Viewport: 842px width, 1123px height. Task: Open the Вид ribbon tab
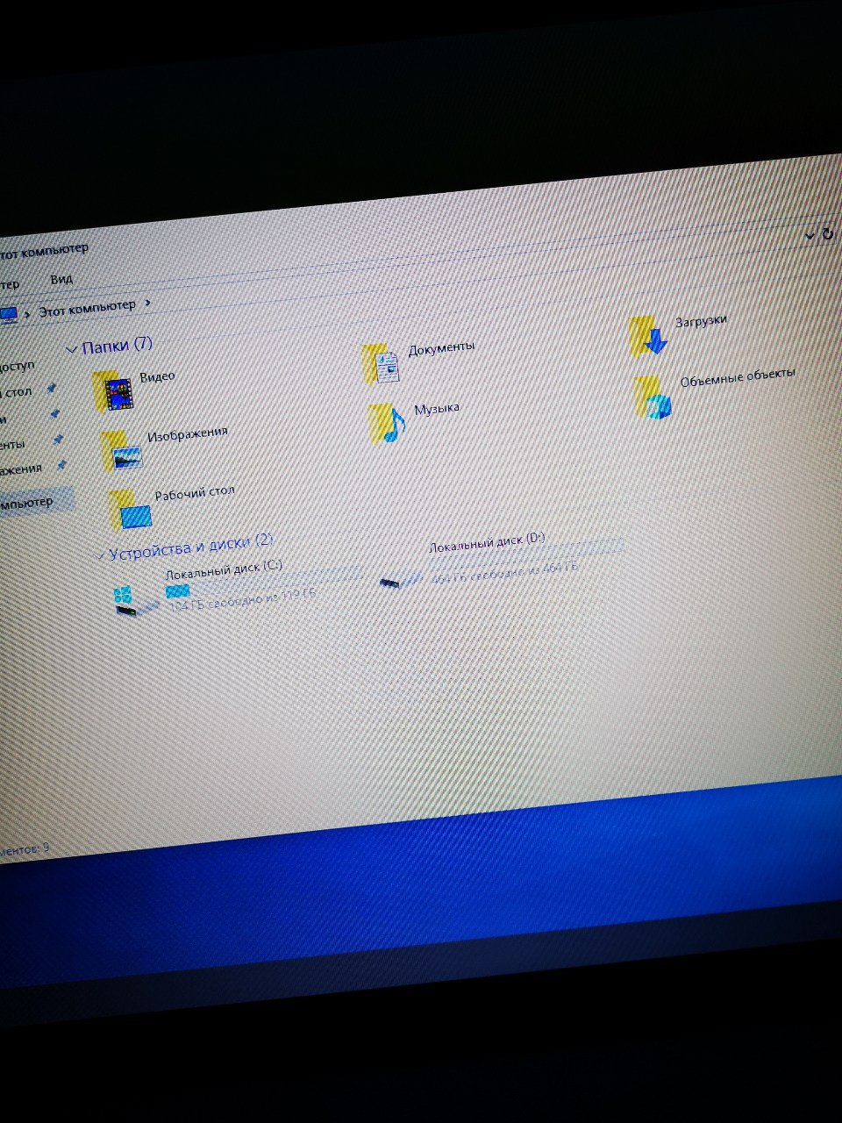tap(61, 279)
